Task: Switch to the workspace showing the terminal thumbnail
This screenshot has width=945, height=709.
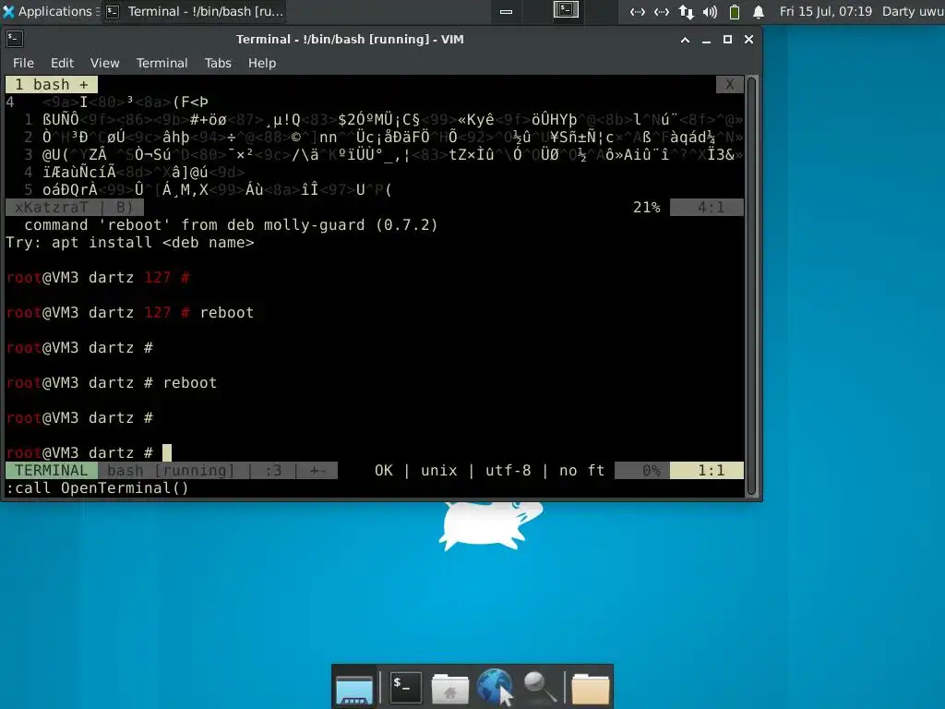Action: (x=566, y=10)
